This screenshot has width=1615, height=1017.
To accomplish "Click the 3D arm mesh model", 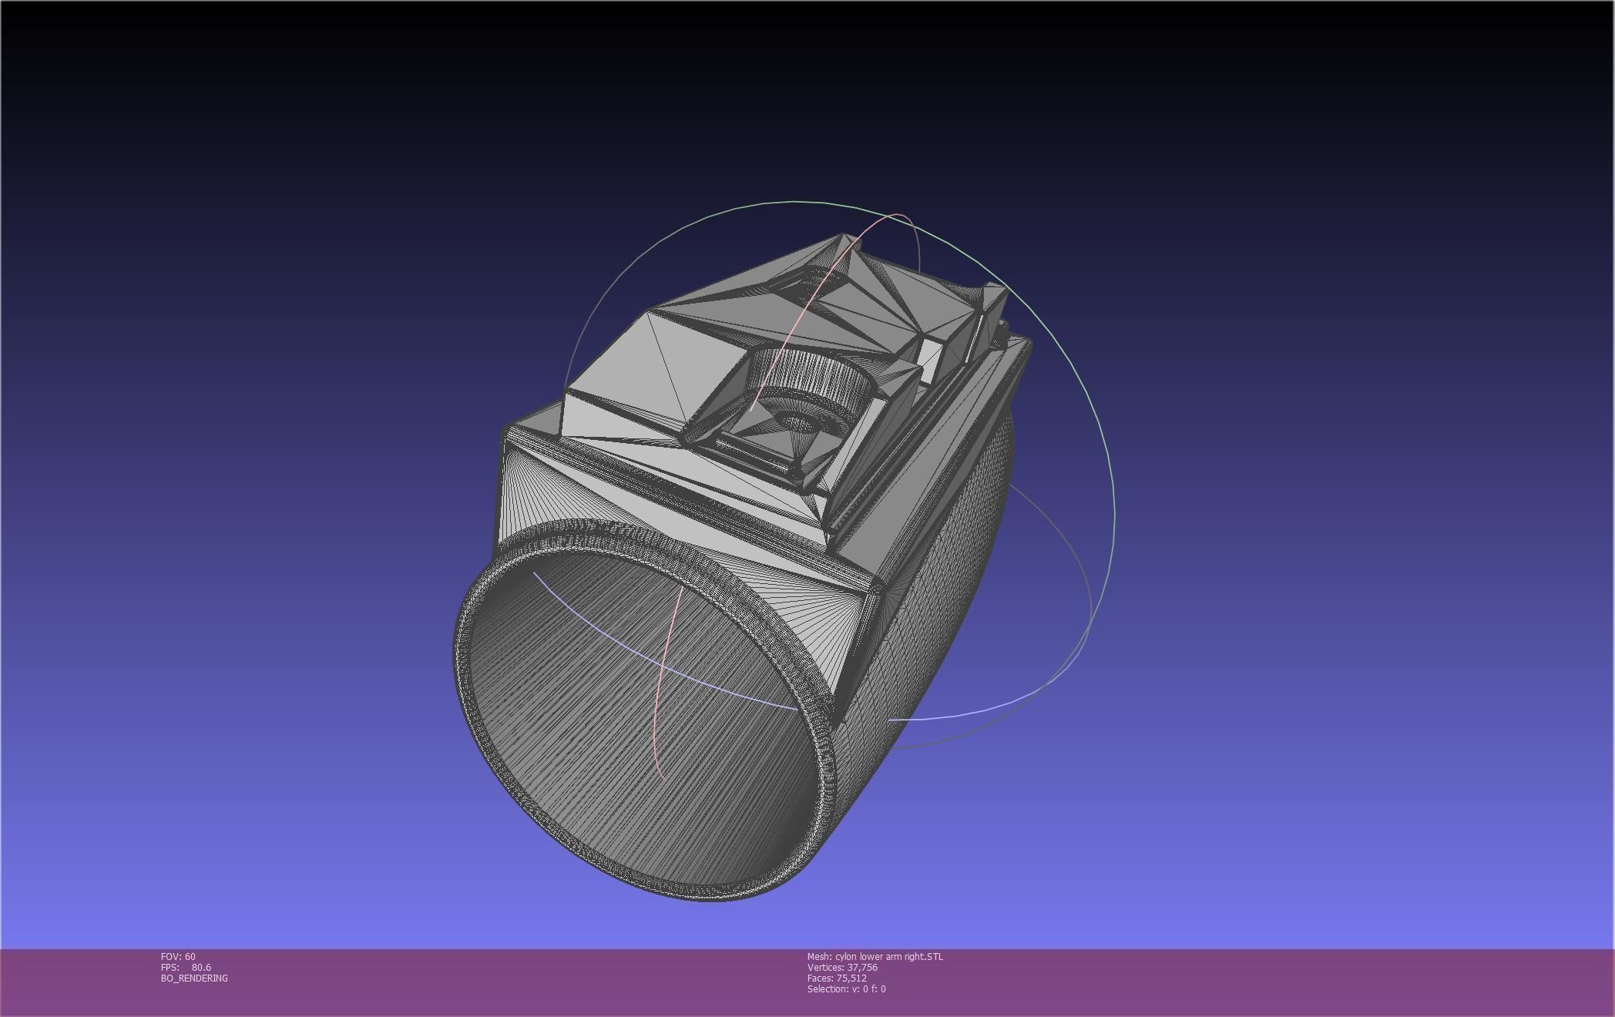I will [x=741, y=568].
